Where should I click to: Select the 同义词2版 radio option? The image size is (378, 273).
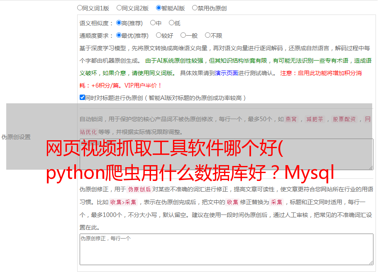click(119, 8)
